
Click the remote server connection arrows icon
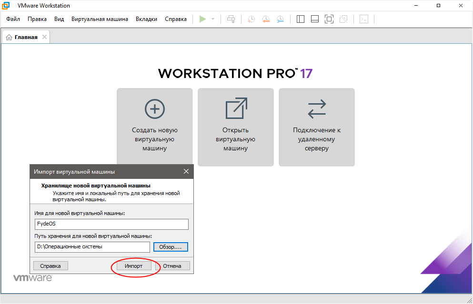[317, 109]
